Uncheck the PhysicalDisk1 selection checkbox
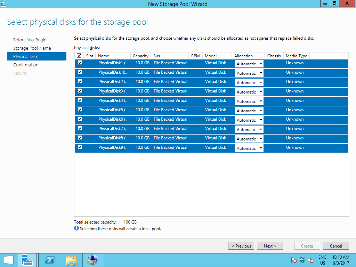 [79, 63]
